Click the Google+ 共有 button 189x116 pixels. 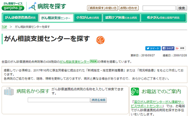pos(180,48)
